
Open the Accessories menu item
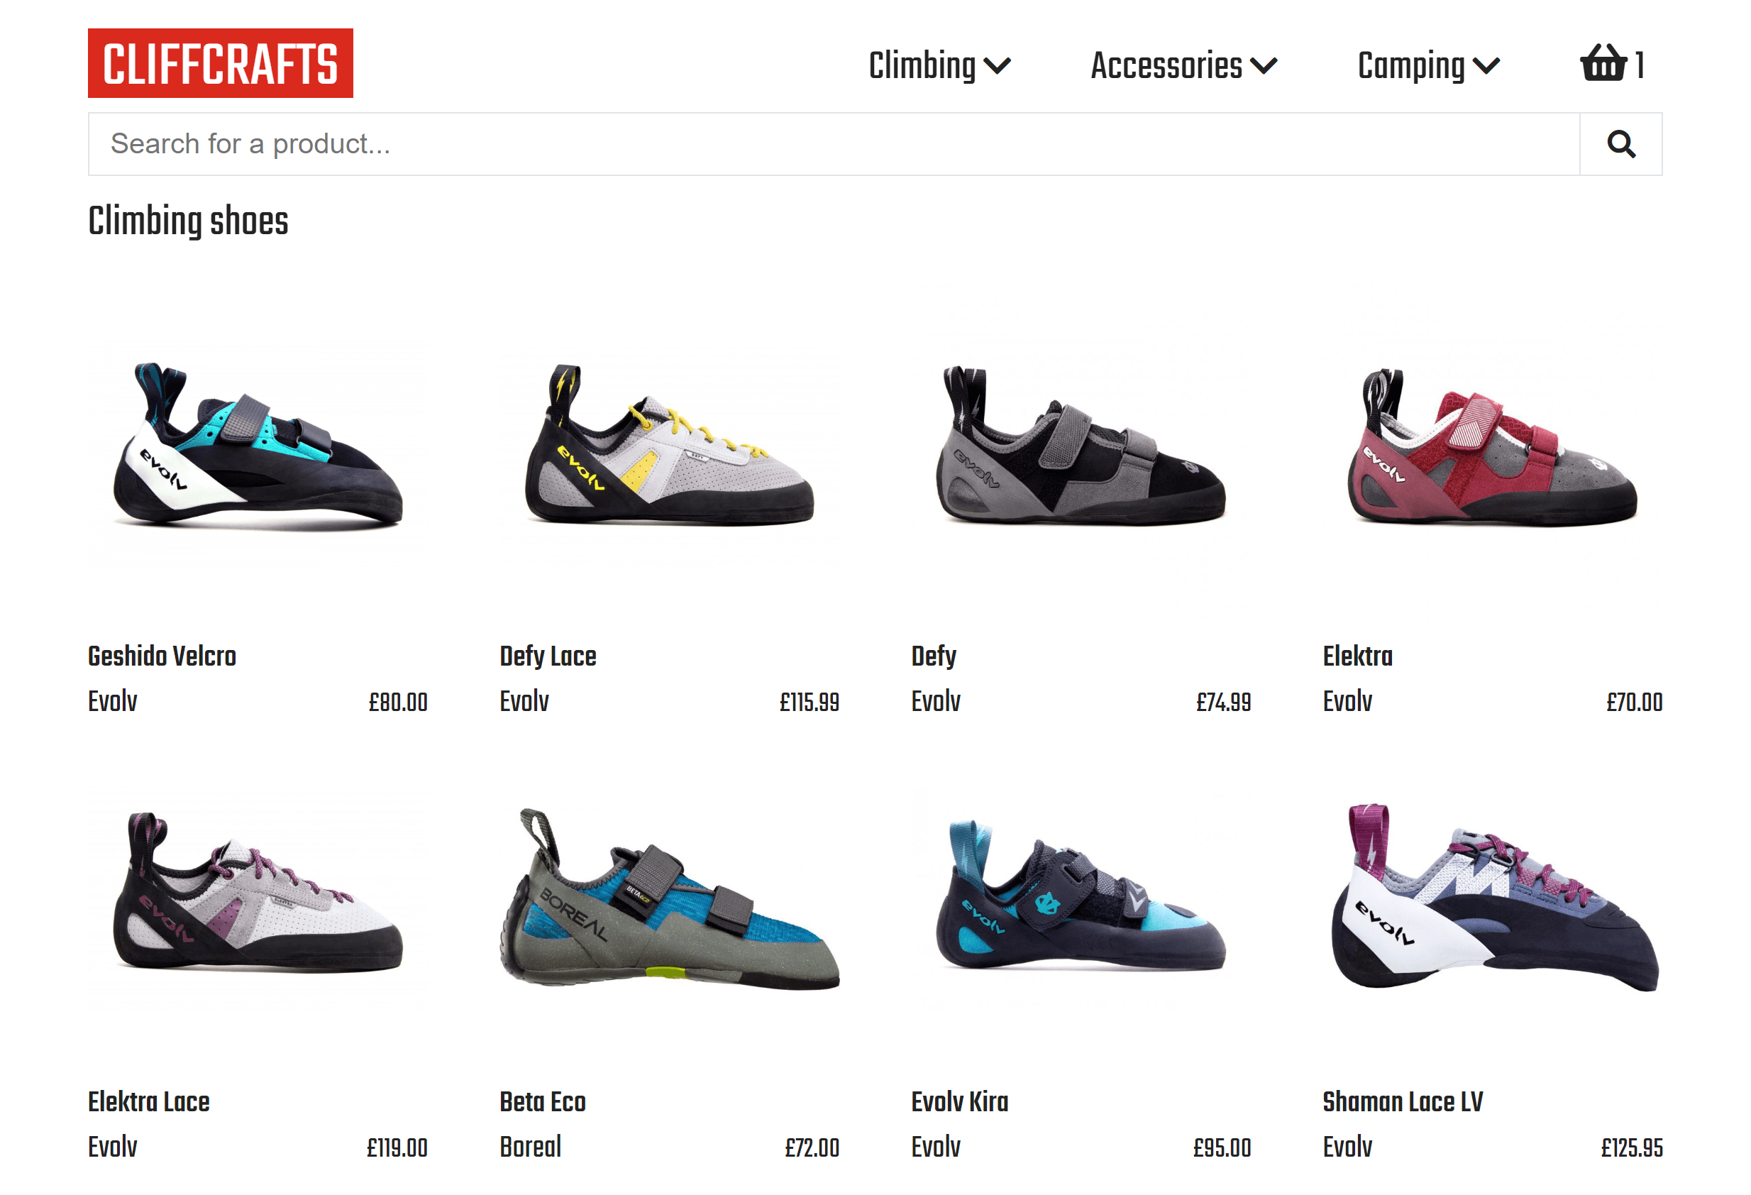click(1166, 65)
